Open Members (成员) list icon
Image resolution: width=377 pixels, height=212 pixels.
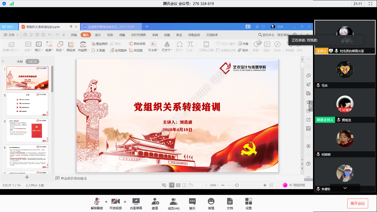coord(174,202)
